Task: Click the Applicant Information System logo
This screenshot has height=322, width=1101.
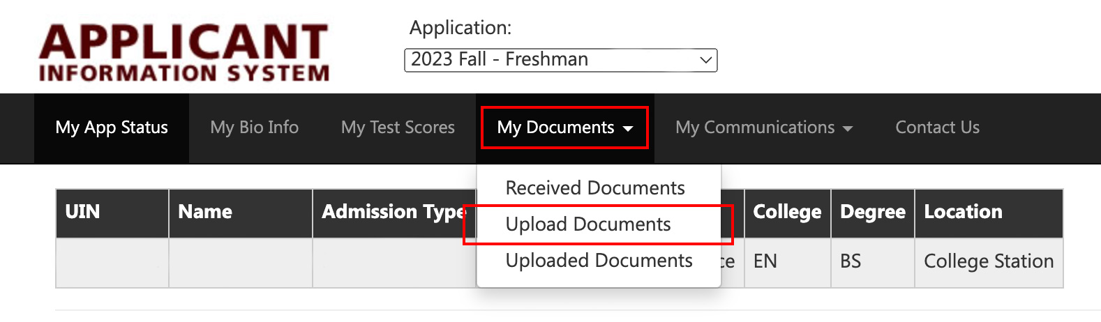Action: point(184,52)
